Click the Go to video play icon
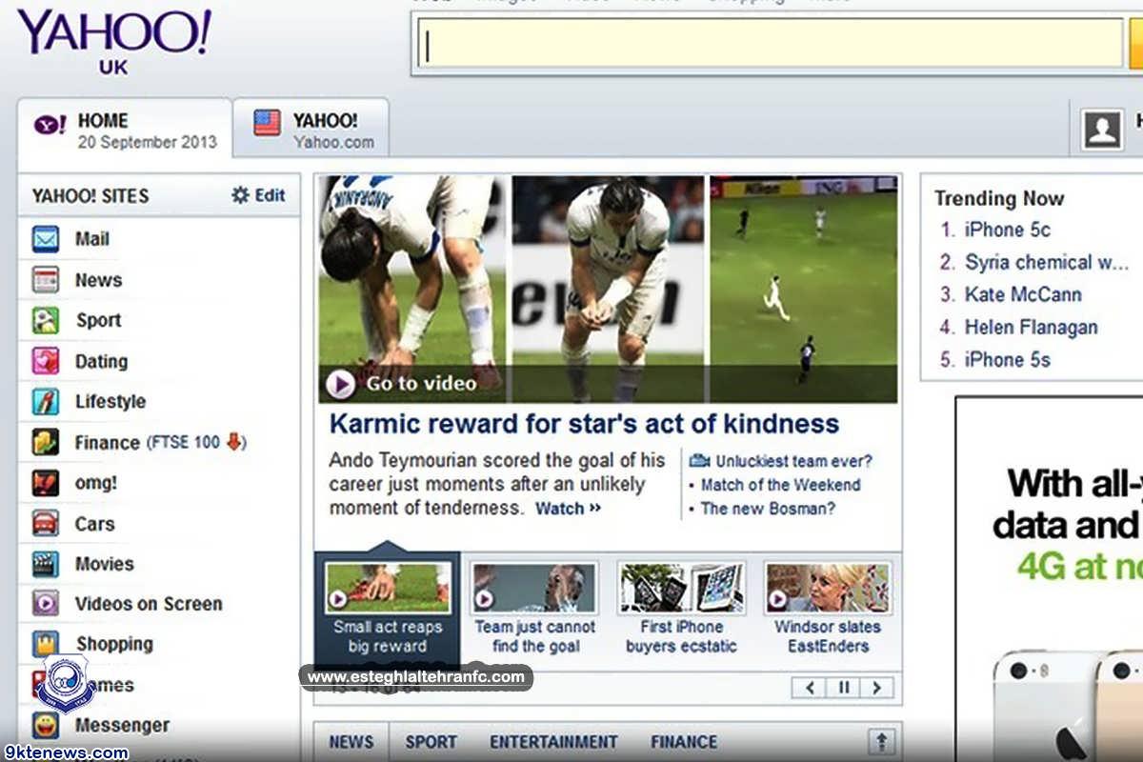Screen dimensions: 1143x762 coord(340,384)
